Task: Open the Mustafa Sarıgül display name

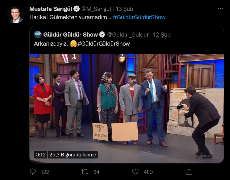Action: 51,9
